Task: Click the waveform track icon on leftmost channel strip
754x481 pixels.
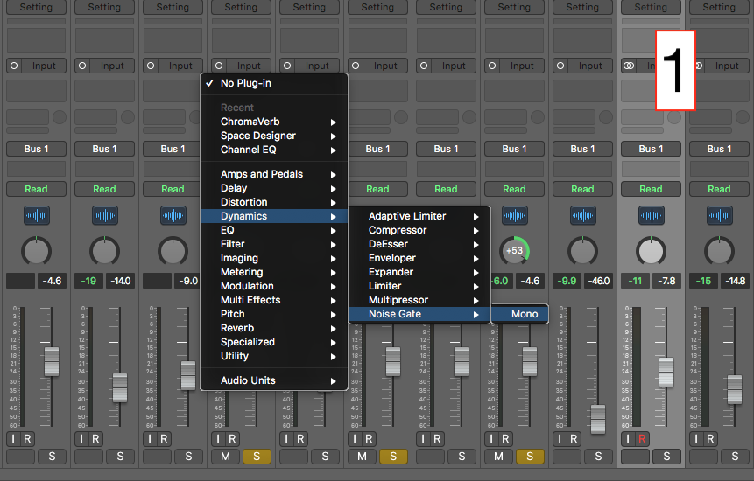Action: click(37, 215)
